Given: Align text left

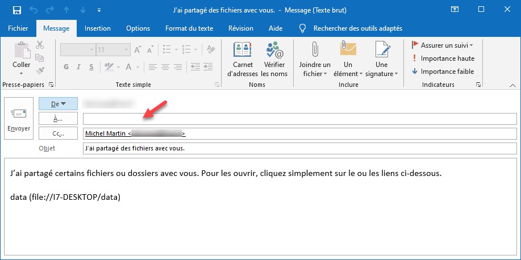Looking at the screenshot, I should click(x=152, y=67).
